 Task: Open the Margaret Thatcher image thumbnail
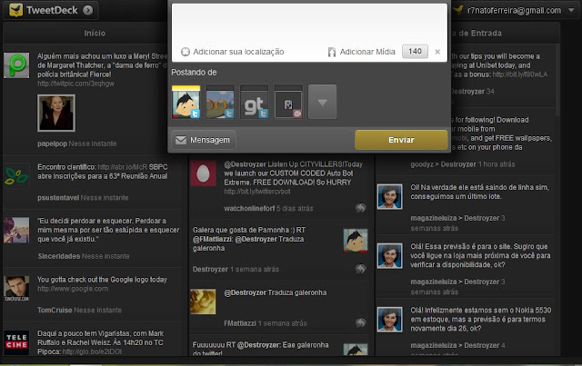pos(56,114)
